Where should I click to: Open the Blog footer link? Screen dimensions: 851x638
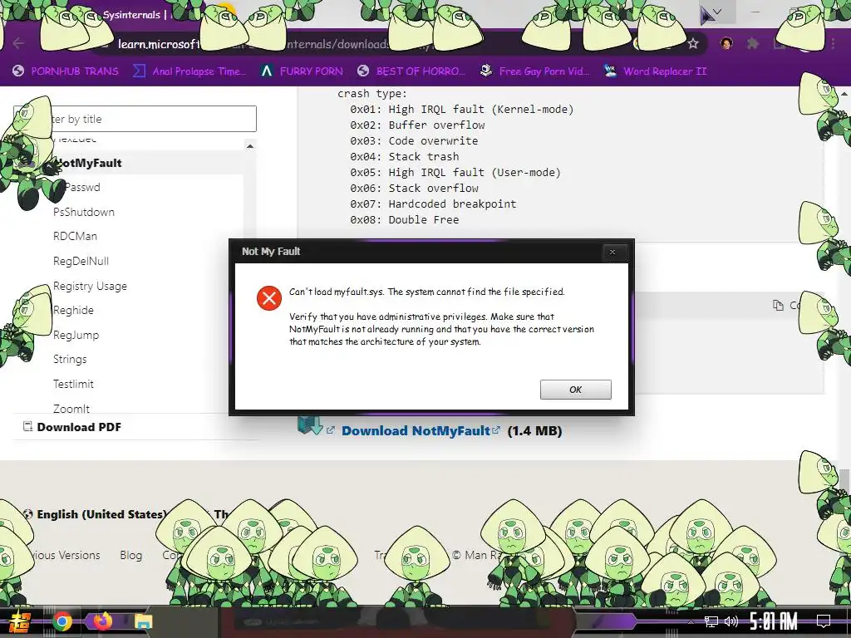[130, 555]
